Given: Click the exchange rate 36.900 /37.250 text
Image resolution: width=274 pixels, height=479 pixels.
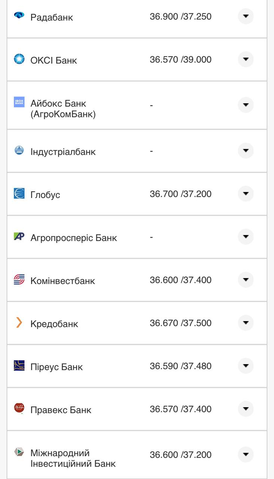Looking at the screenshot, I should click(x=180, y=16).
